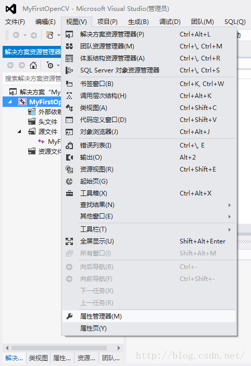Open dropdown arrow next to New Project icon

58,35
